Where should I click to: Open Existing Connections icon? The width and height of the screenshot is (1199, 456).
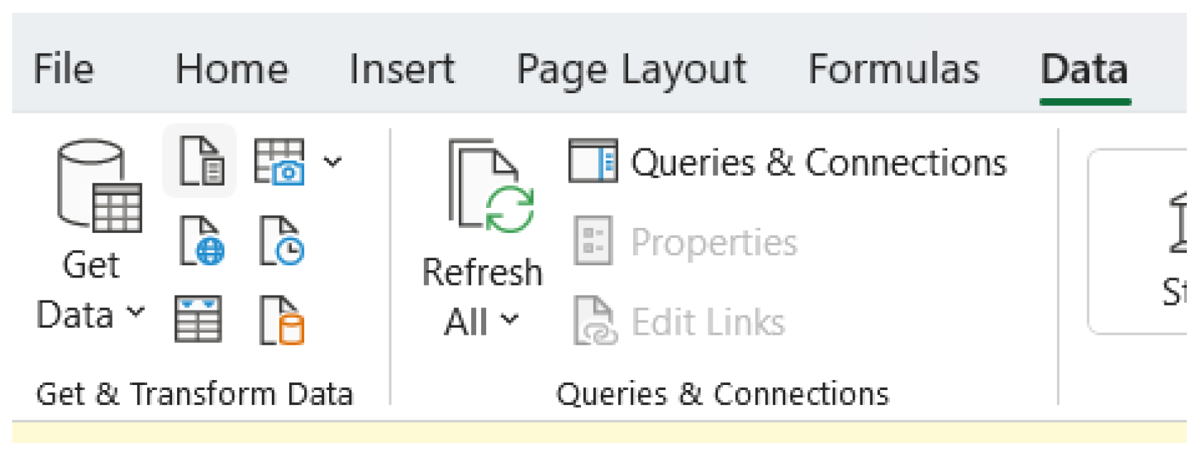coord(281,320)
